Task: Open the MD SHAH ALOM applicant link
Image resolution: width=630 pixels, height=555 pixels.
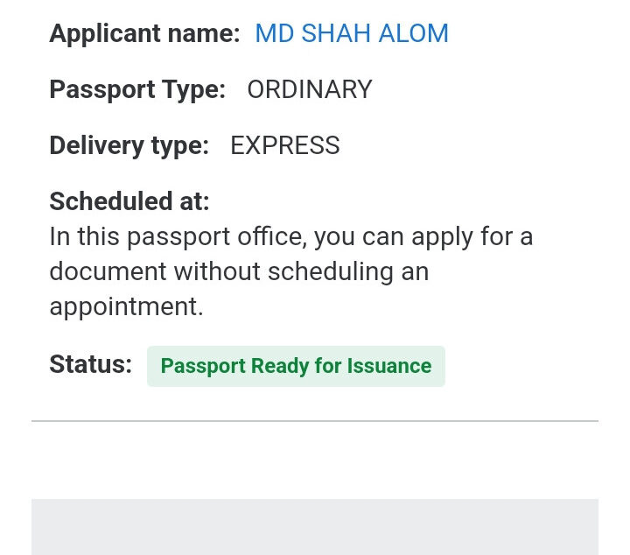Action: 351,34
